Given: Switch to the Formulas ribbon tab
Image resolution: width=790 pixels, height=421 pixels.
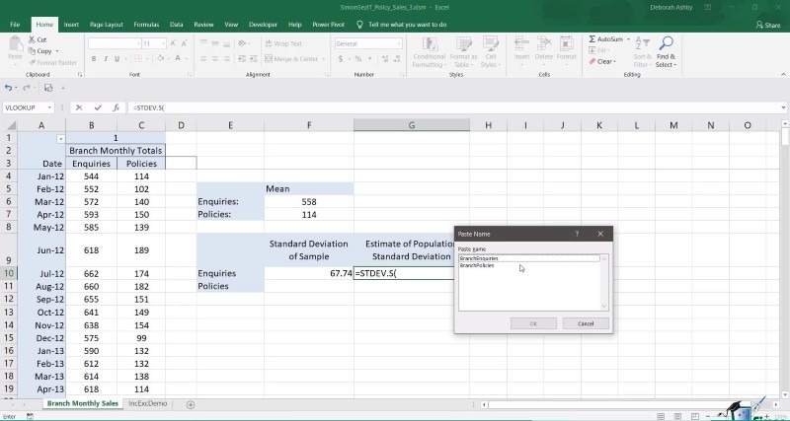Looking at the screenshot, I should [146, 23].
